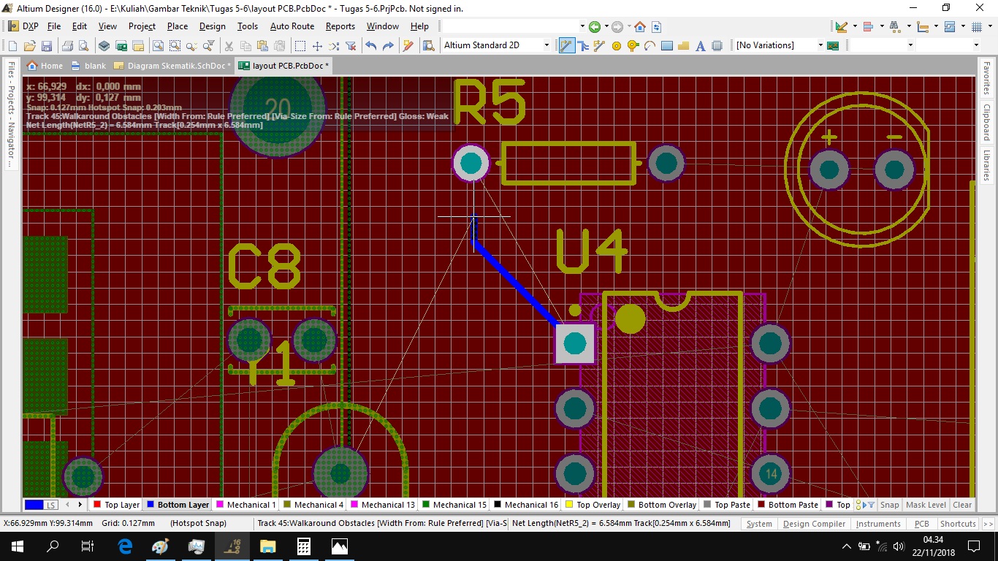Viewport: 998px width, 561px height.
Task: Select the Place Fill rectangle tool
Action: pos(666,46)
